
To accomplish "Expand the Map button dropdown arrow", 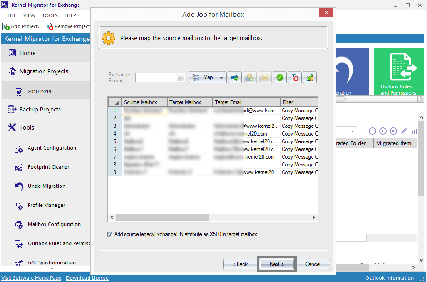I will tap(221, 78).
